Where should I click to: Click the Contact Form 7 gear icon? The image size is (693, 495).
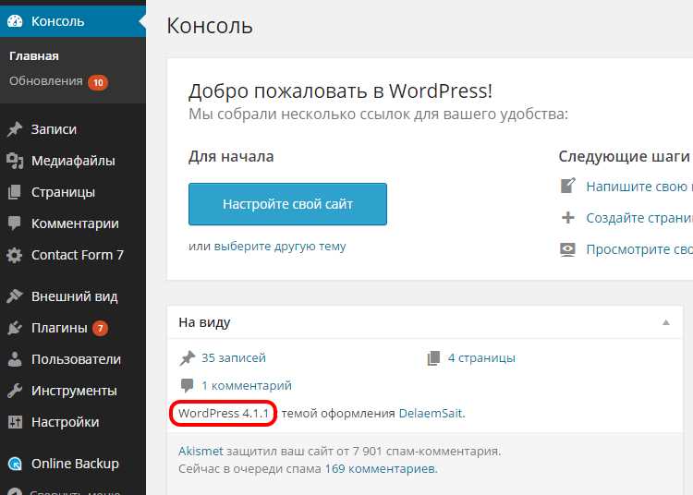(x=15, y=255)
